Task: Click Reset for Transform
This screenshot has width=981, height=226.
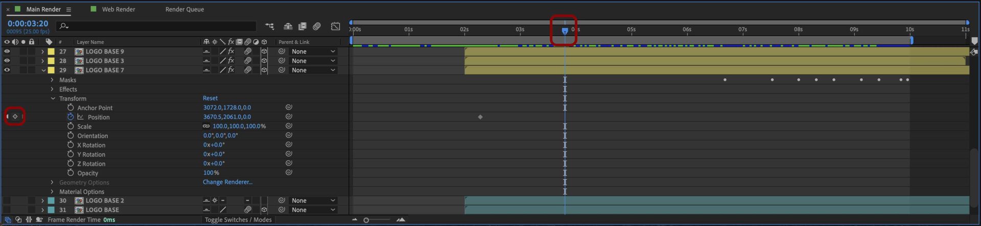Action: 210,98
